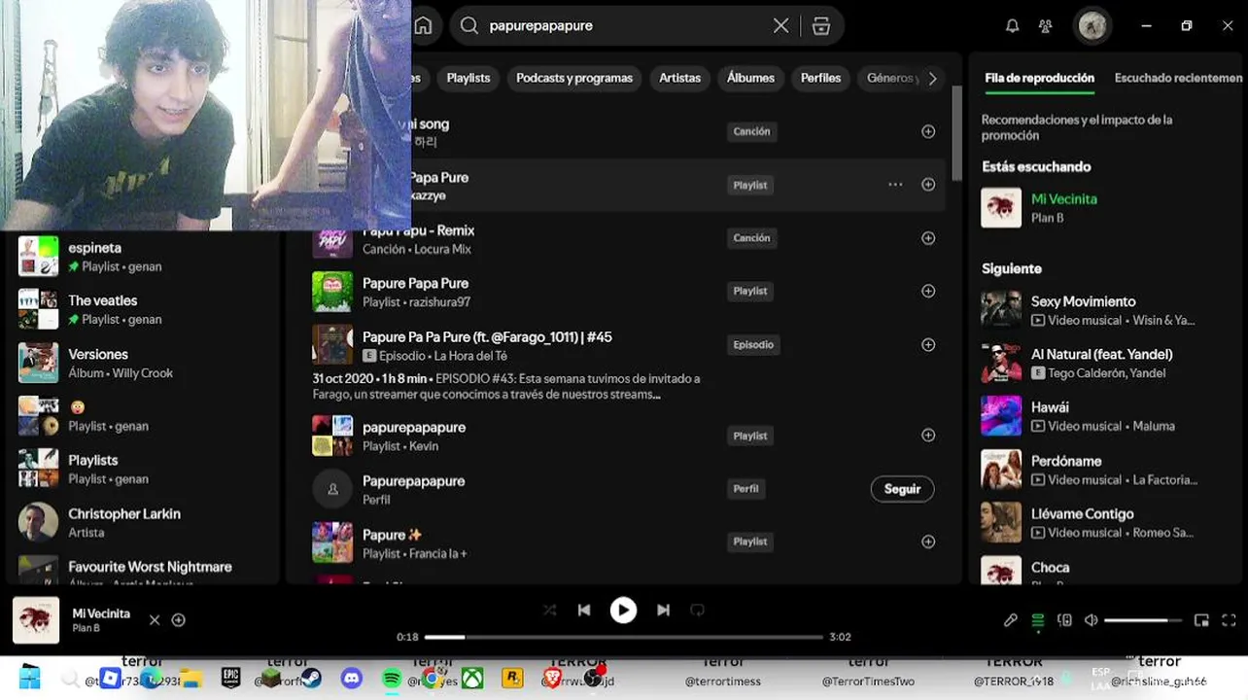Image resolution: width=1248 pixels, height=700 pixels.
Task: Play 'Sexy Movimiento' from the queue
Action: click(1106, 310)
